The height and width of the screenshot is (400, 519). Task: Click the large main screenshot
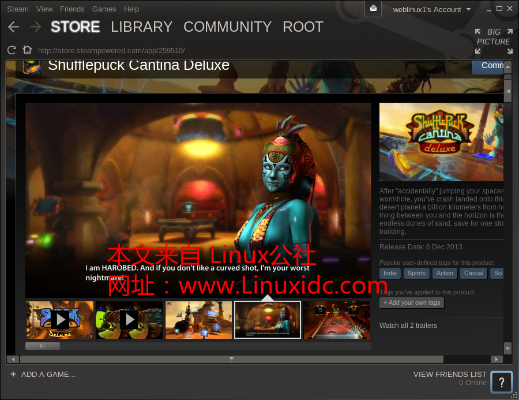198,200
